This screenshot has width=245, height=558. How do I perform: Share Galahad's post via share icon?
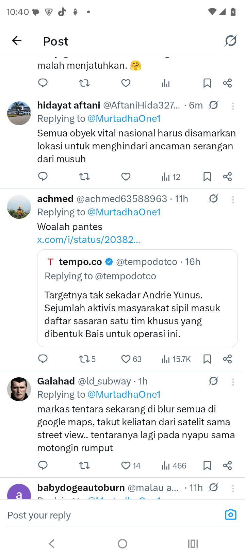coord(227,465)
